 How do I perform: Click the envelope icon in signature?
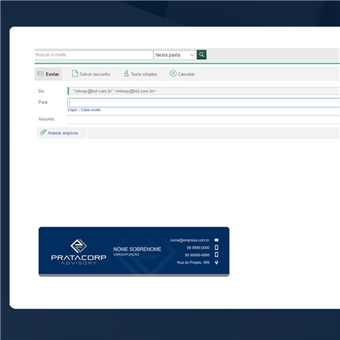[x=216, y=240]
